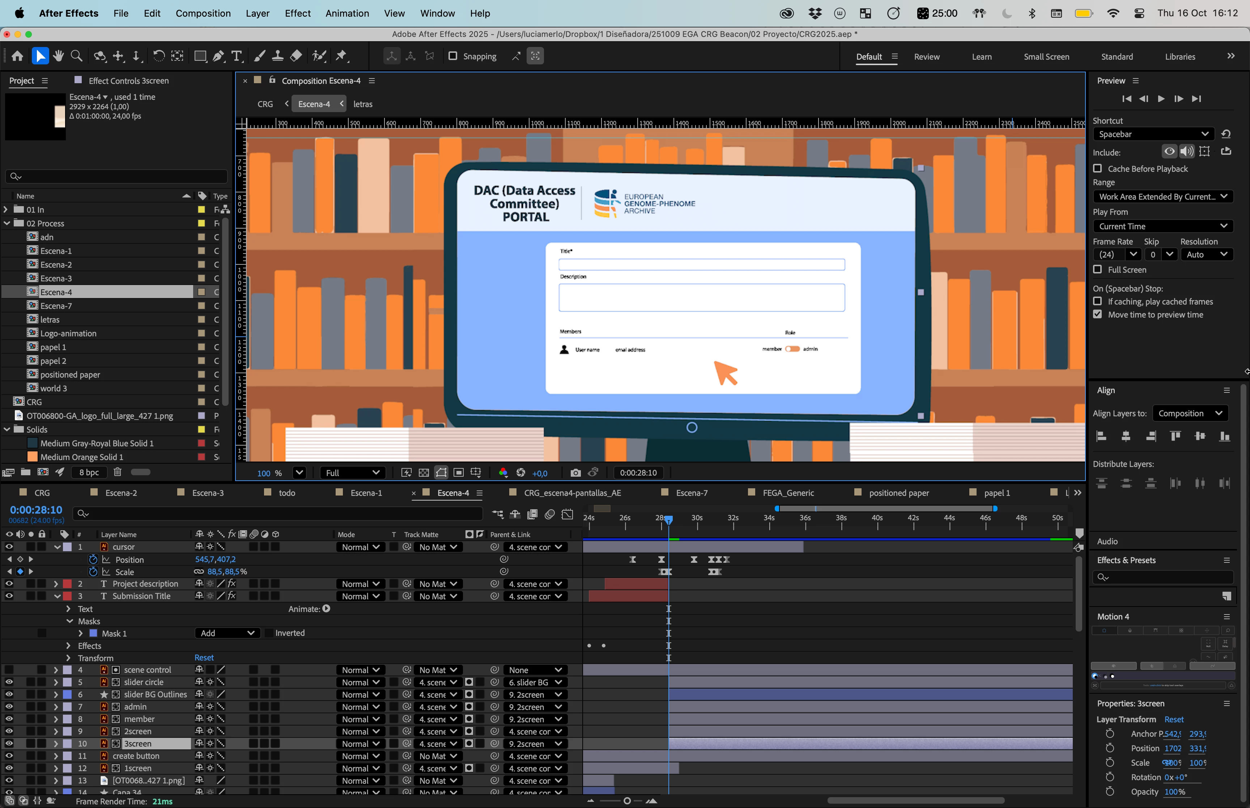Click the Take Snapshot camera icon
Image resolution: width=1250 pixels, height=808 pixels.
(575, 473)
